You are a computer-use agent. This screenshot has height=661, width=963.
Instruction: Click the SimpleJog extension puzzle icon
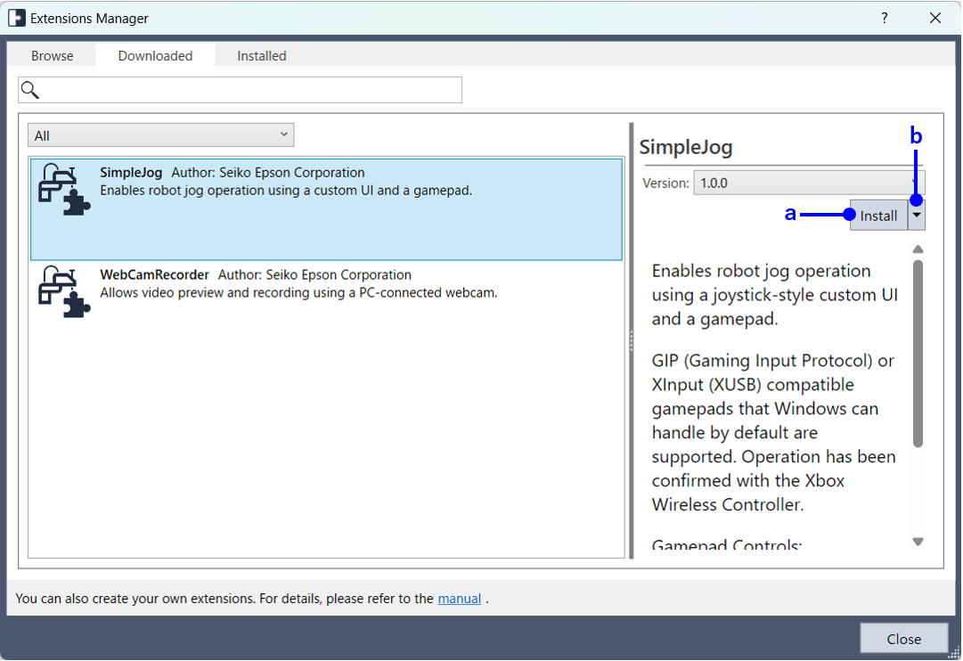pyautogui.click(x=64, y=190)
